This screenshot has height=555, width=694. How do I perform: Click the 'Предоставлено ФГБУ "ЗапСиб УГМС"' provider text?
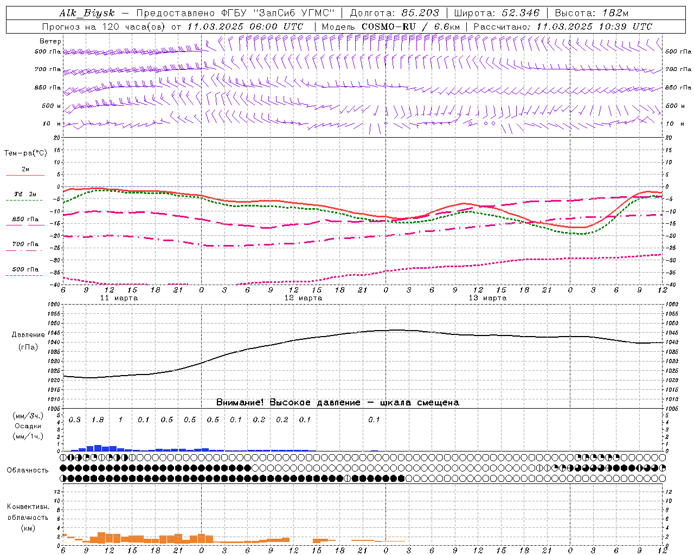point(235,13)
